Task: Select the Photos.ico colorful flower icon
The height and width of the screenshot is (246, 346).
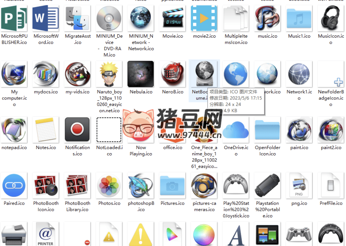Action: tap(109, 186)
